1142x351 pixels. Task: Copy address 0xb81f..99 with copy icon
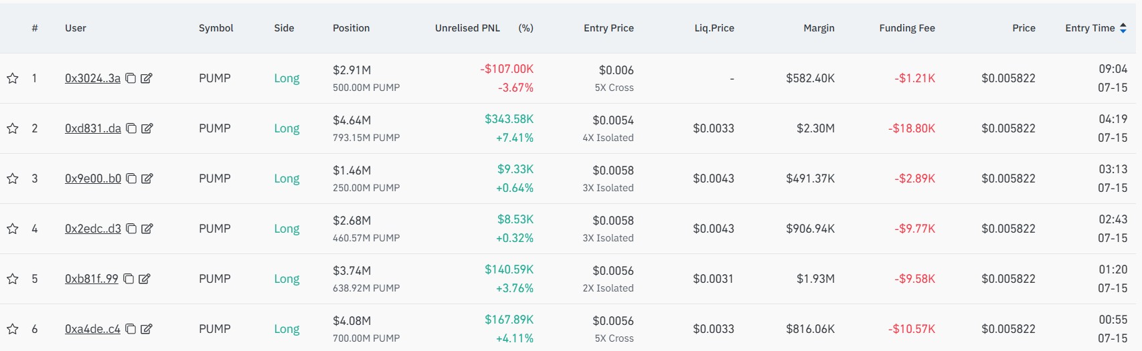click(129, 279)
